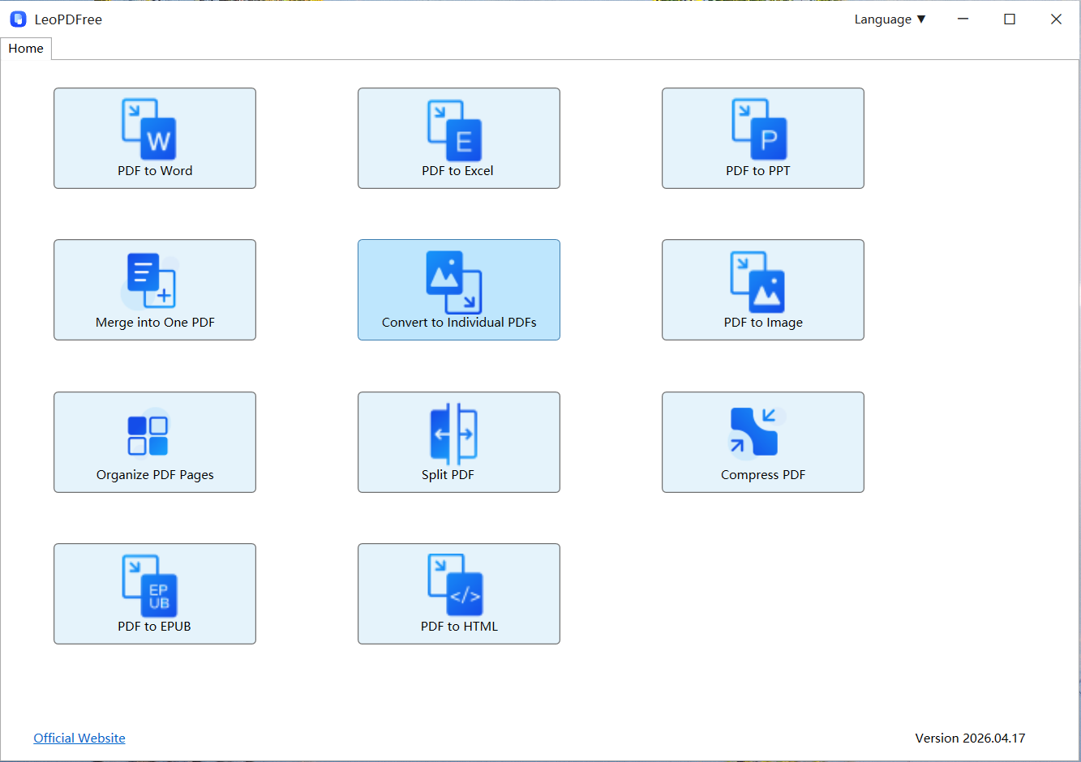
Task: Open the PDF to Excel converter tile
Action: (459, 139)
